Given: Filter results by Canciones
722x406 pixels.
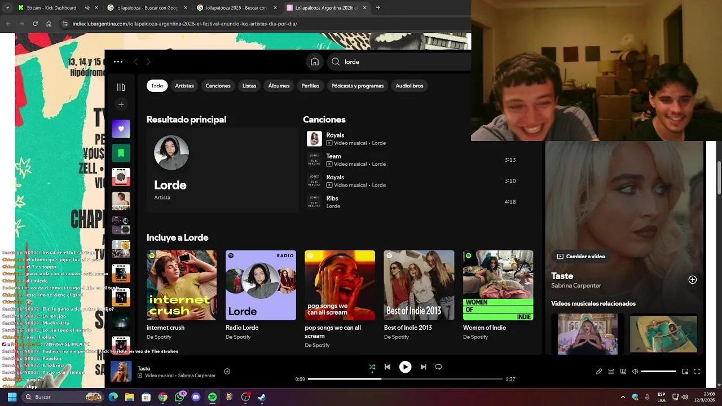Looking at the screenshot, I should pyautogui.click(x=218, y=86).
